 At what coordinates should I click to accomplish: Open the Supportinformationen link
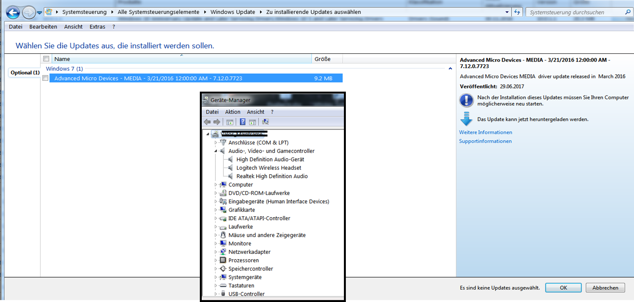485,141
